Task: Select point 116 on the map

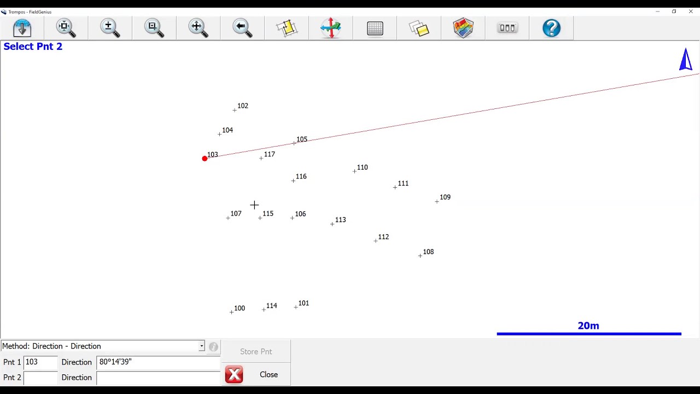Action: pyautogui.click(x=293, y=181)
